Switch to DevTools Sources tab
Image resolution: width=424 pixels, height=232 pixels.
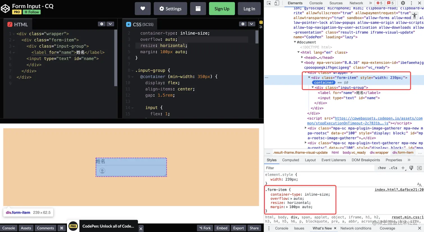click(x=336, y=3)
